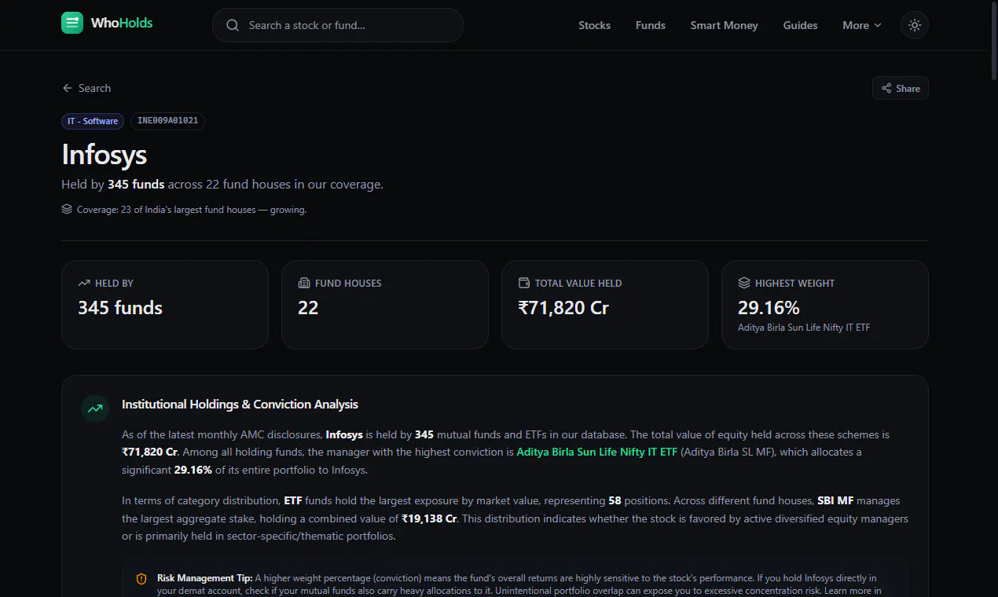The height and width of the screenshot is (597, 998).
Task: Open the Stocks nav item
Action: [594, 25]
